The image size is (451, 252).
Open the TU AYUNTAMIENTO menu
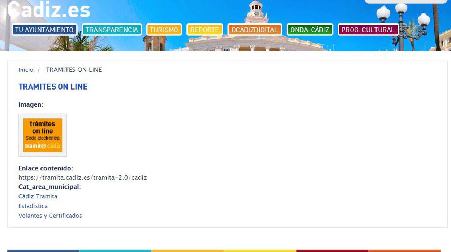click(44, 30)
